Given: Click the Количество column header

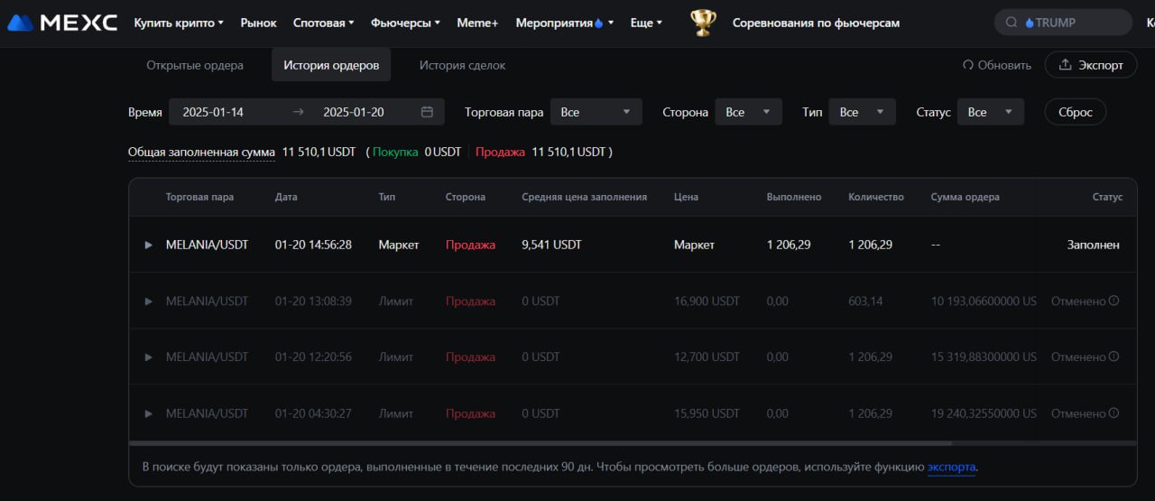Looking at the screenshot, I should tap(876, 197).
